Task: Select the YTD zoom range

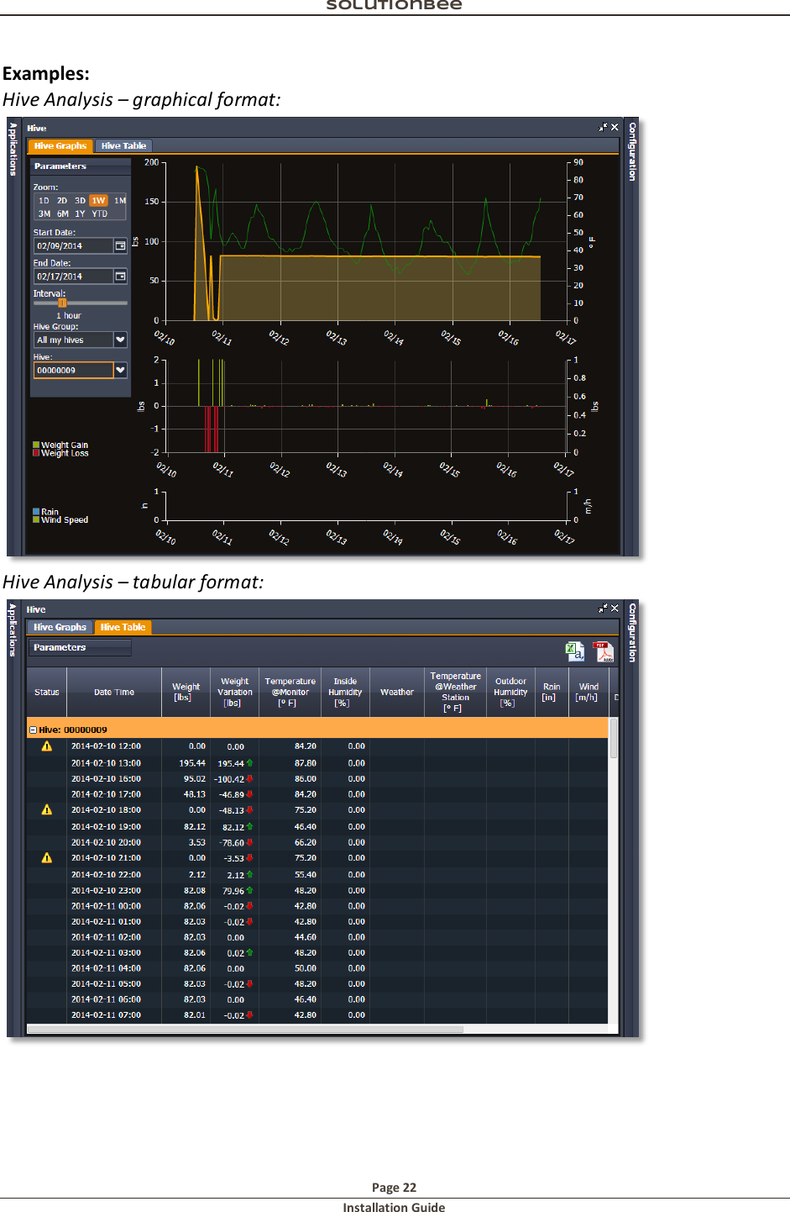Action: 100,213
